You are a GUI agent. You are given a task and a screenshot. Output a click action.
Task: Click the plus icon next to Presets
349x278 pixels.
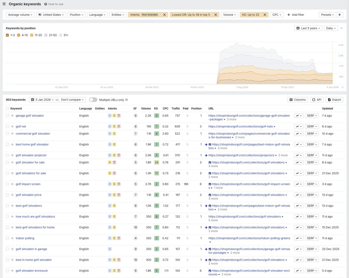click(340, 15)
